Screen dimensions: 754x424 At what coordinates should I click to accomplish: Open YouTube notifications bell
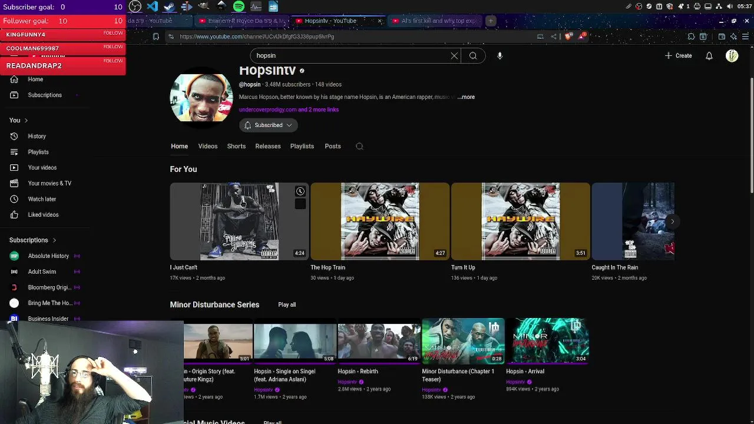(x=709, y=56)
